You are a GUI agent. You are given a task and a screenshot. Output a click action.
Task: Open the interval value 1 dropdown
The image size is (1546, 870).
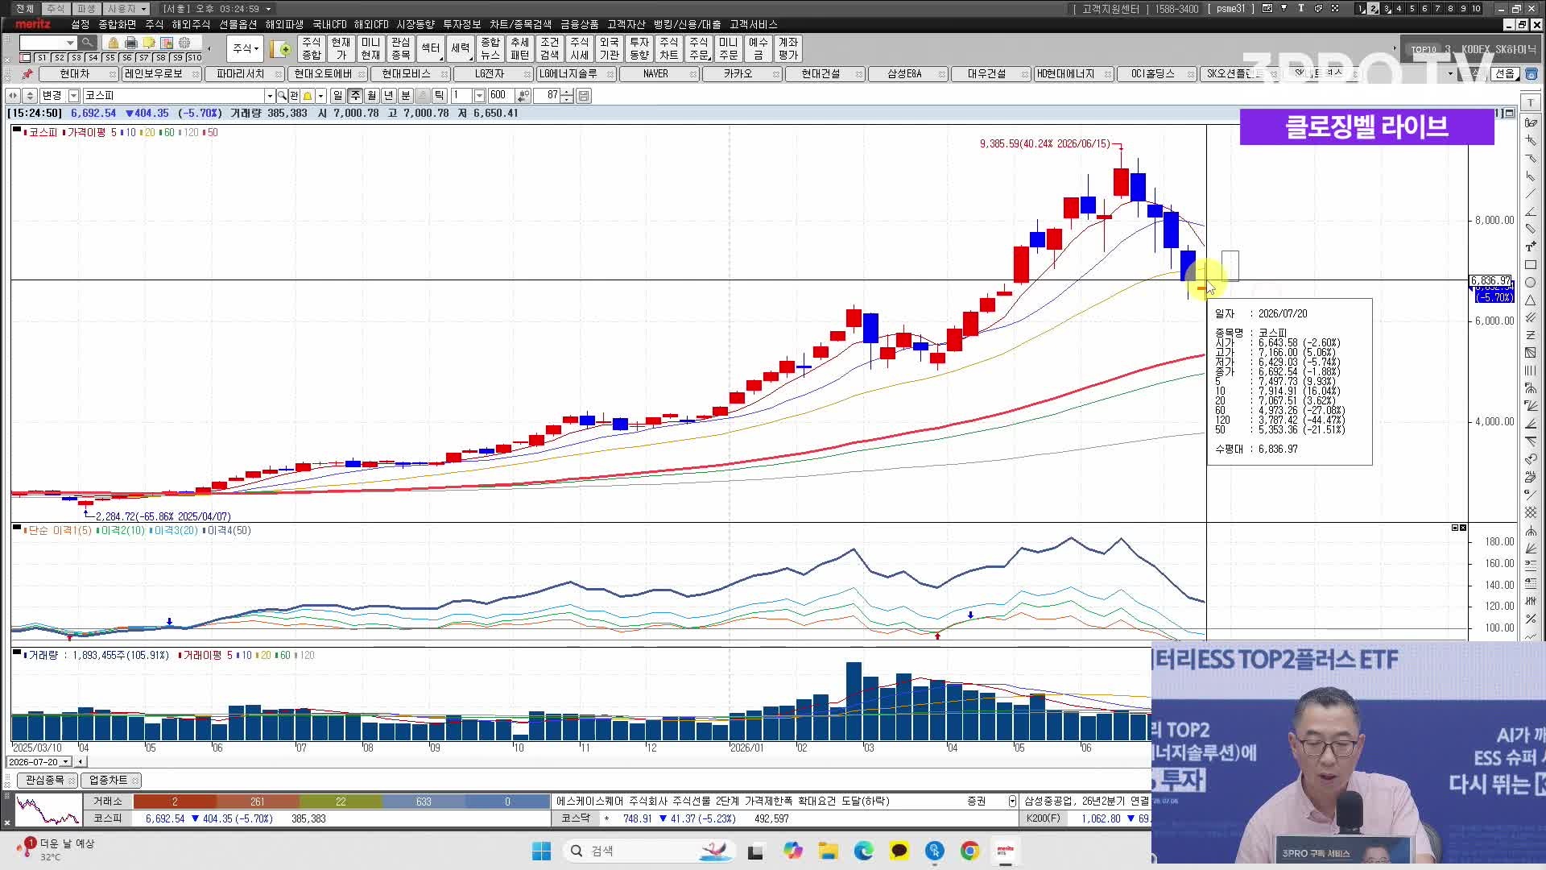coord(479,95)
